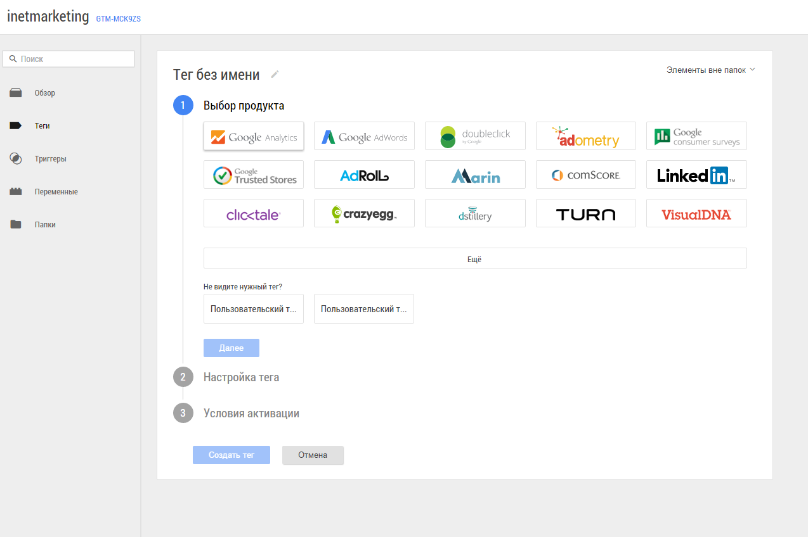808x537 pixels.
Task: Click step 1 Выбор продукта heading
Action: click(244, 106)
